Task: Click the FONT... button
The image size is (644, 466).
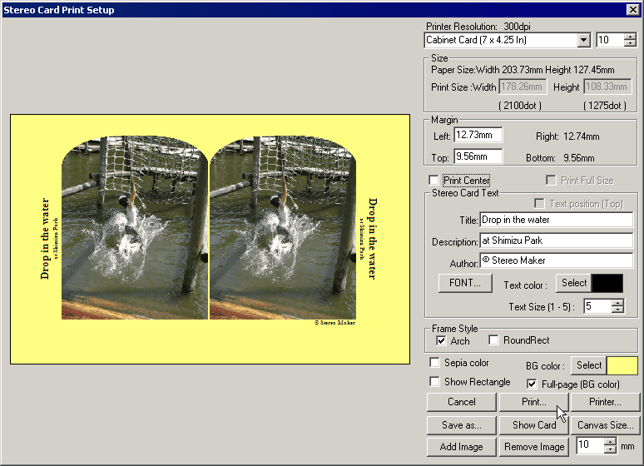Action: click(459, 283)
